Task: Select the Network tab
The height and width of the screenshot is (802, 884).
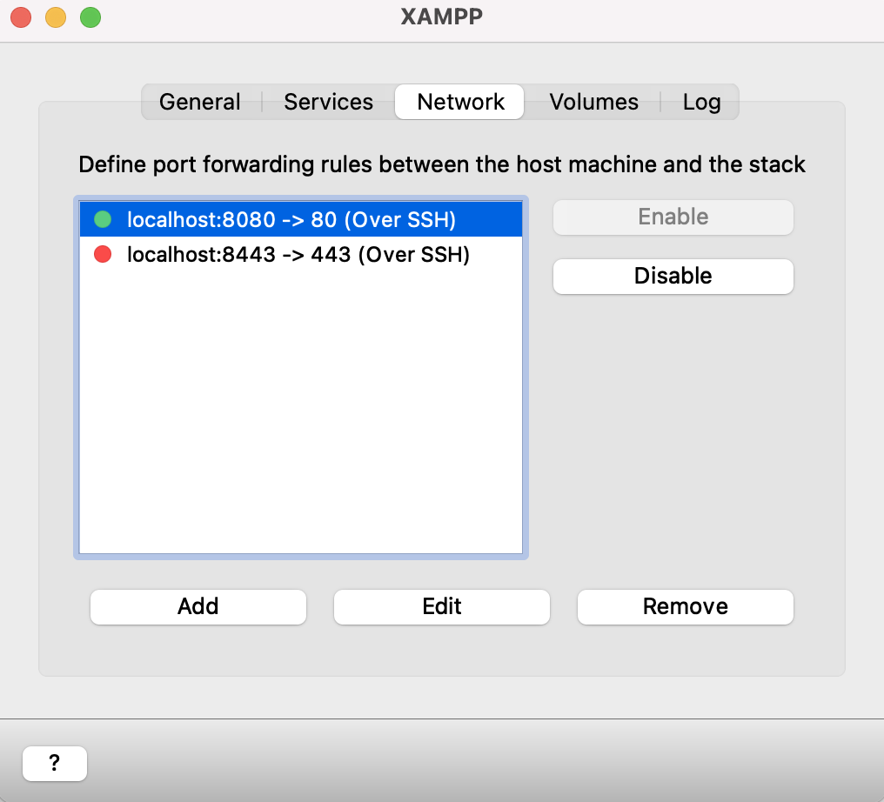Action: pos(460,102)
